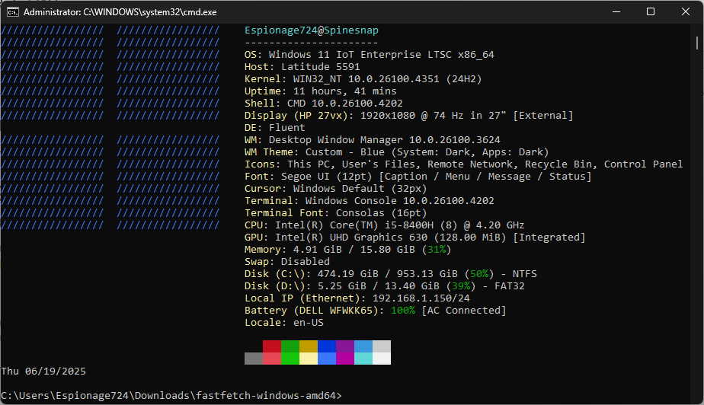The height and width of the screenshot is (405, 704).
Task: Select the white swatch at bottom-right of palette
Action: (x=382, y=359)
